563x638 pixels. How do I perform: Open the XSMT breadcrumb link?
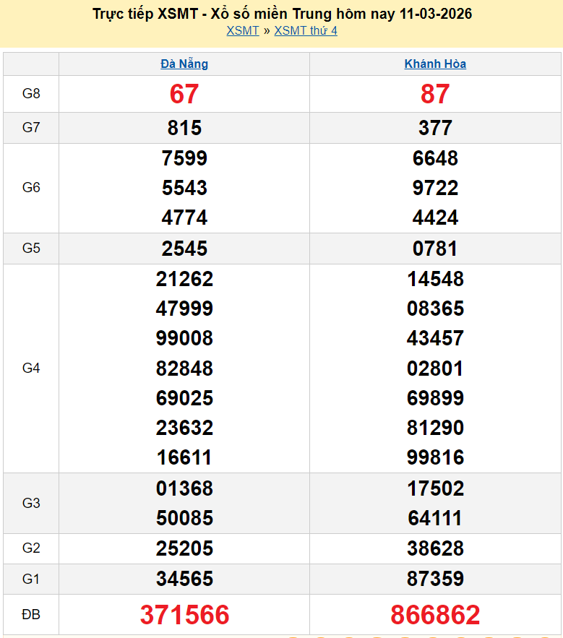[242, 30]
